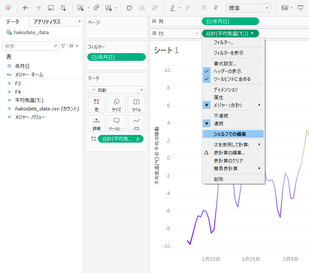
Task: Click the redo forward arrow
Action: coord(38,8)
